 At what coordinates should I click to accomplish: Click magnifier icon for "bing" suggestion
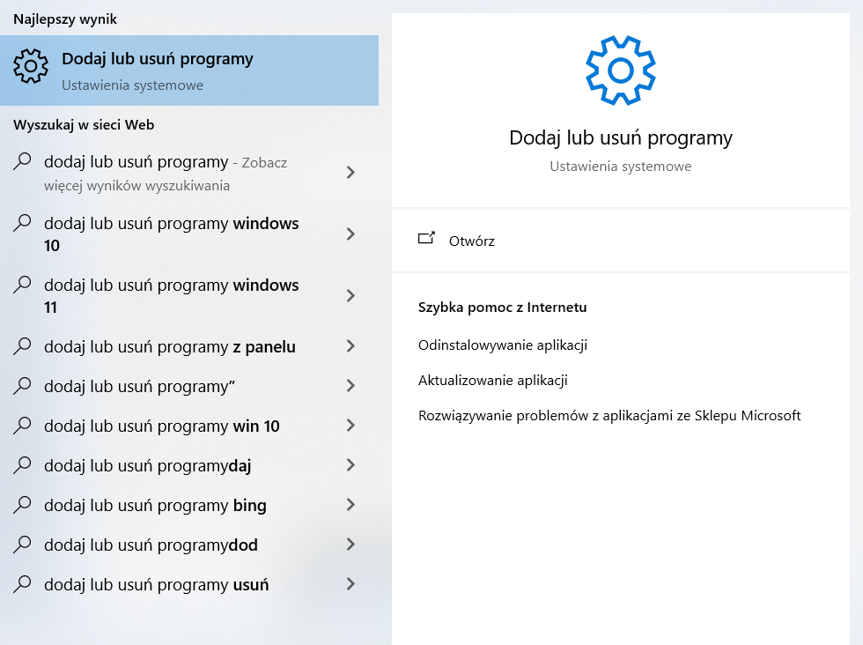click(x=24, y=505)
